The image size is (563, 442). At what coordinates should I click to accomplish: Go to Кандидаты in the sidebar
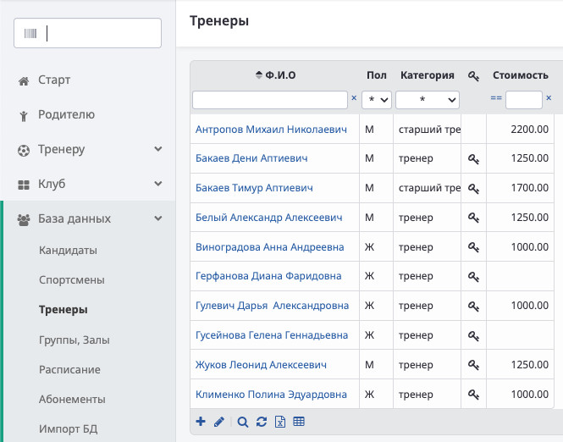[68, 251]
